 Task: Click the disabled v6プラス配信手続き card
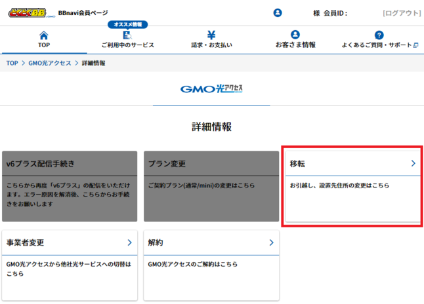pyautogui.click(x=70, y=186)
